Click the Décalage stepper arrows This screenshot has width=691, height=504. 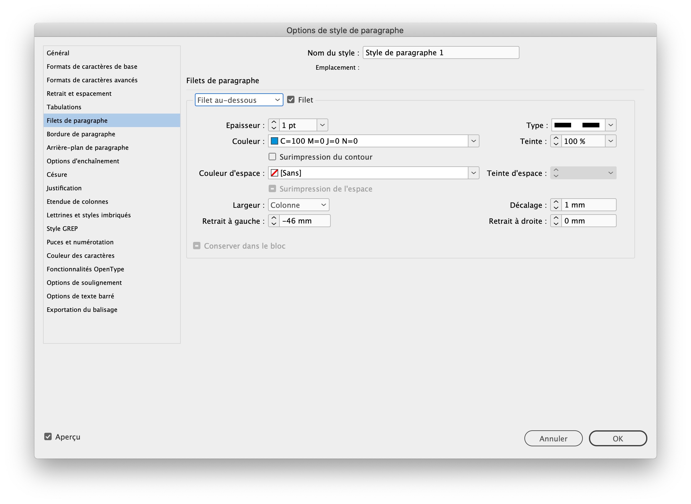pos(556,205)
